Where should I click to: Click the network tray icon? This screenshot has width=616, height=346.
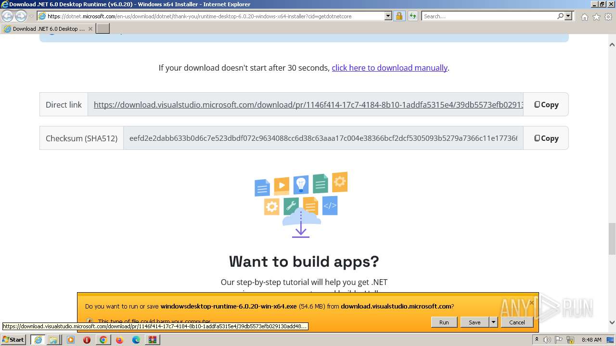[x=569, y=340]
